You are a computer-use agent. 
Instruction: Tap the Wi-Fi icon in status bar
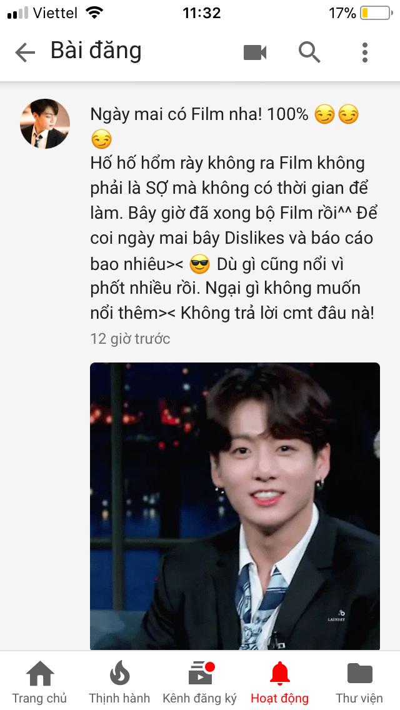(x=94, y=12)
